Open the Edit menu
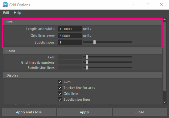The image size is (169, 118). (x=6, y=13)
